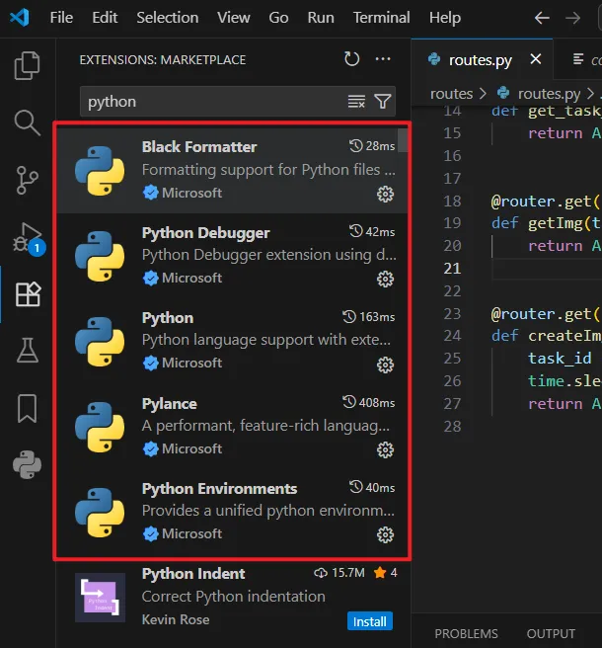Viewport: 602px width, 648px height.
Task: Open Python Environments gear menu
Action: (x=385, y=535)
